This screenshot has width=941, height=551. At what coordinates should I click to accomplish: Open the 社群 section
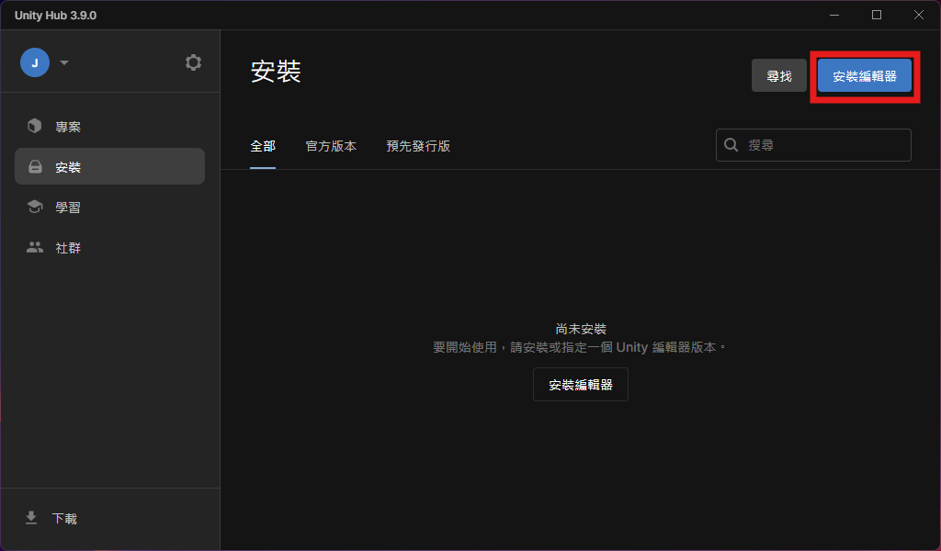(x=110, y=247)
